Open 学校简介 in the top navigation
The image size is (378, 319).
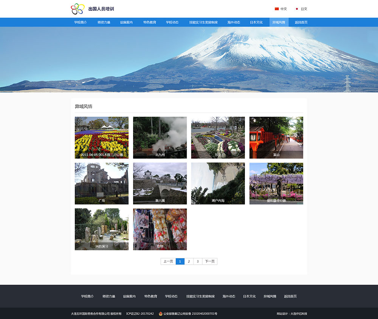pyautogui.click(x=81, y=22)
